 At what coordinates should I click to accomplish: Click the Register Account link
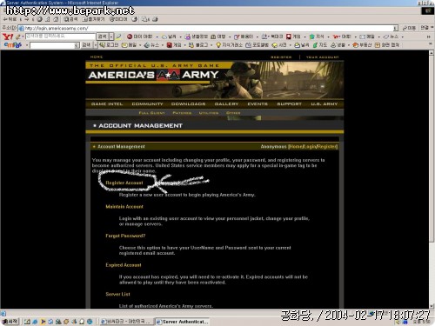(124, 183)
